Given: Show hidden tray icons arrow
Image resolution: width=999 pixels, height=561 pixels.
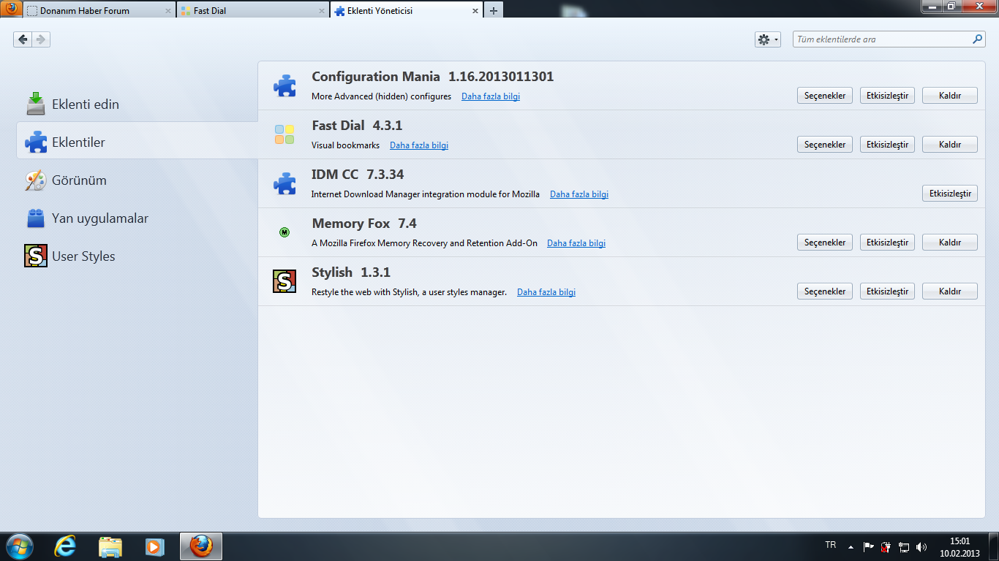Looking at the screenshot, I should click(851, 546).
